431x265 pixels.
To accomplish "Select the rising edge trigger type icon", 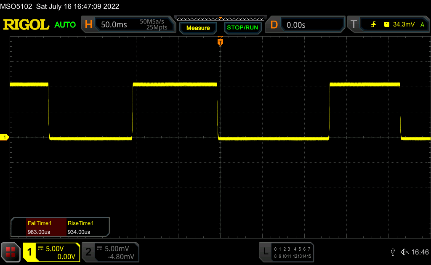I will tap(373, 25).
